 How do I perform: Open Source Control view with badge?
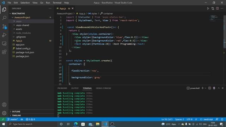4,27
